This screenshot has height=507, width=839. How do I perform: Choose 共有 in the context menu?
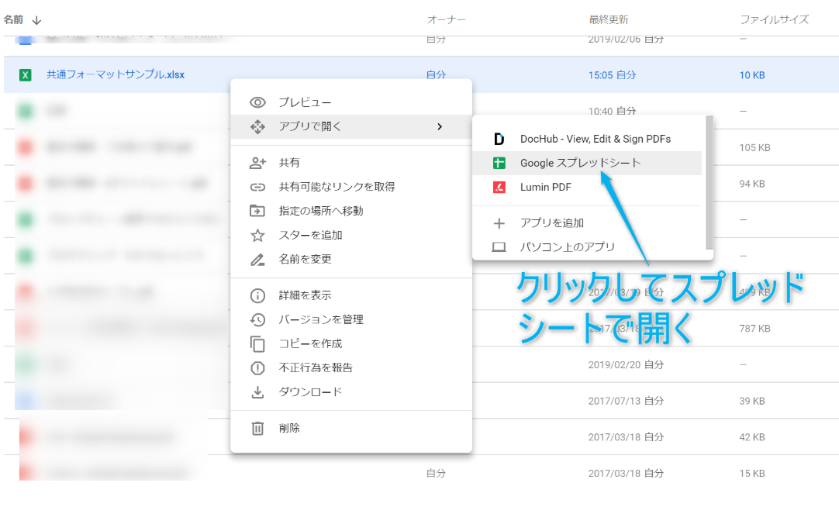[351, 163]
